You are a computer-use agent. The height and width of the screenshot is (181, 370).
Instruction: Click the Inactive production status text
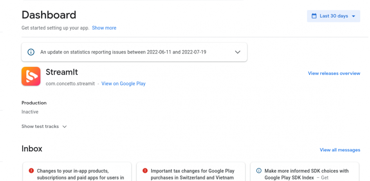[x=30, y=112]
